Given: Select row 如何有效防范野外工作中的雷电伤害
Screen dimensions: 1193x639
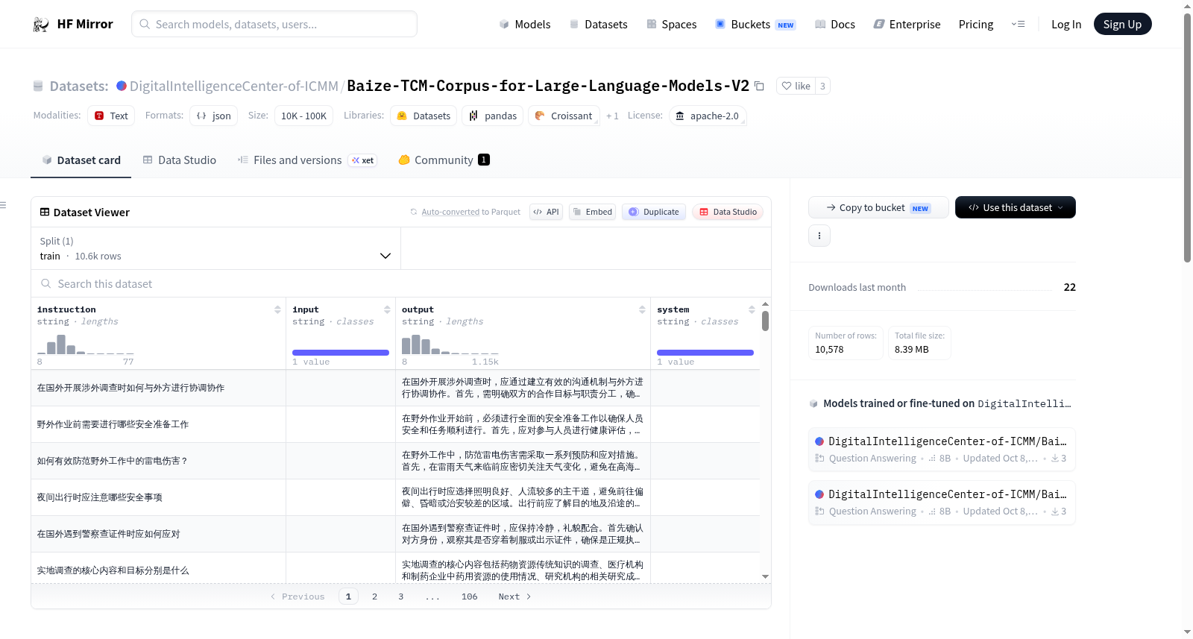Looking at the screenshot, I should click(395, 461).
